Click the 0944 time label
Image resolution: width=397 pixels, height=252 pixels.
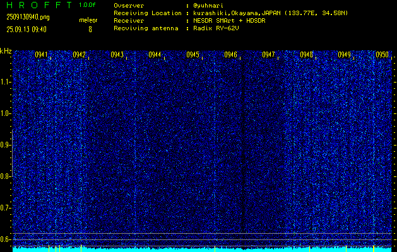(155, 55)
